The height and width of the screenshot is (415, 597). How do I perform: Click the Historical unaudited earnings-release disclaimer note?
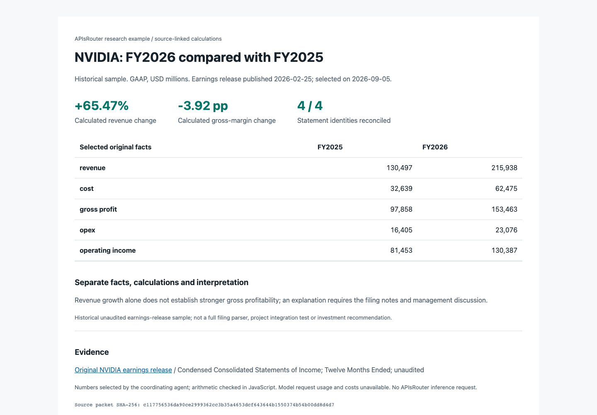233,317
